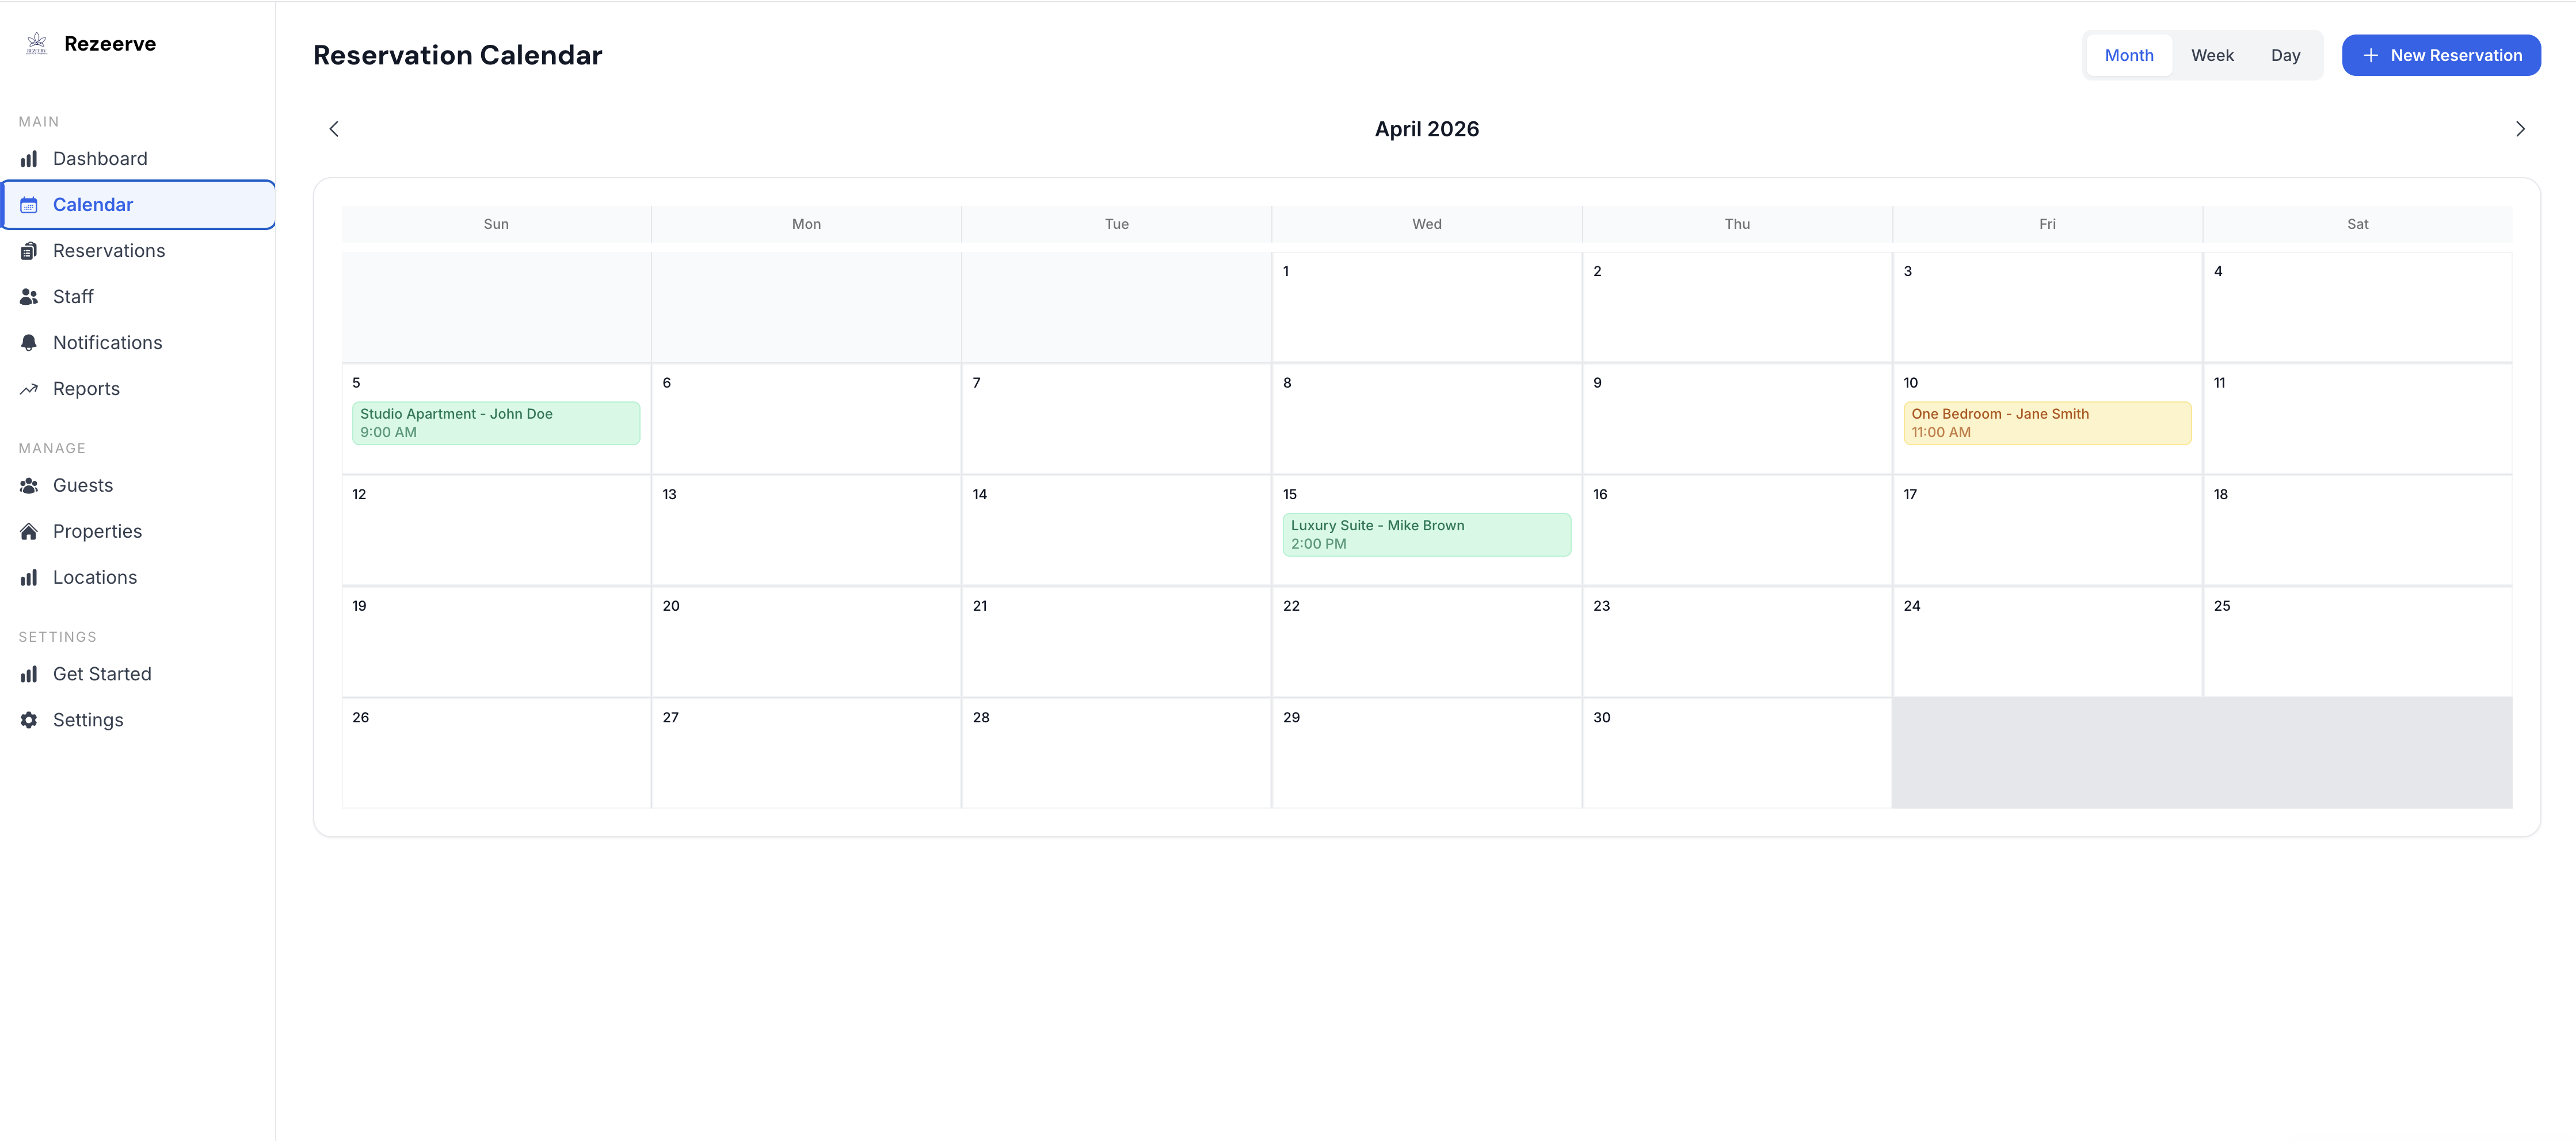
Task: Switch the view to Day
Action: click(2286, 55)
